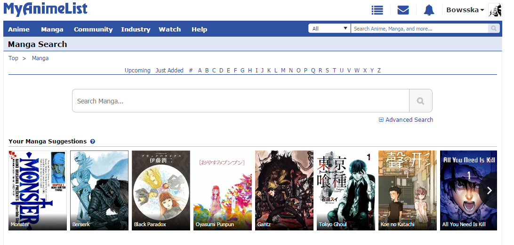Click the top Search Anime, Manga input field

(419, 29)
